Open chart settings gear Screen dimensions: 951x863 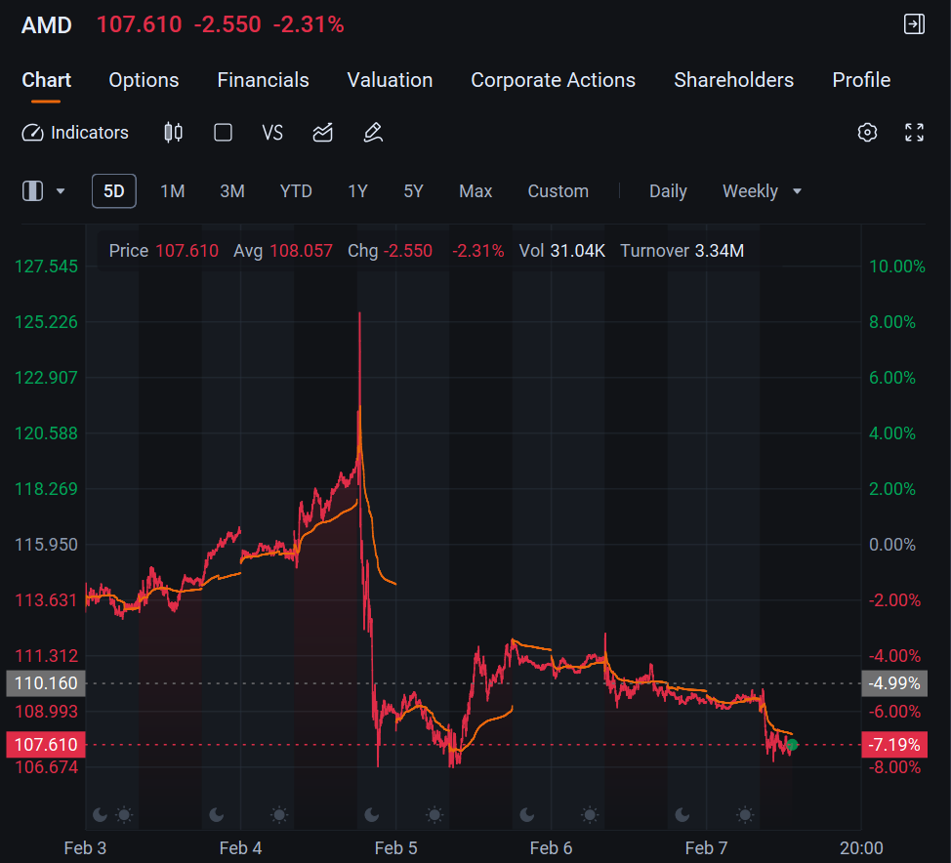click(867, 132)
